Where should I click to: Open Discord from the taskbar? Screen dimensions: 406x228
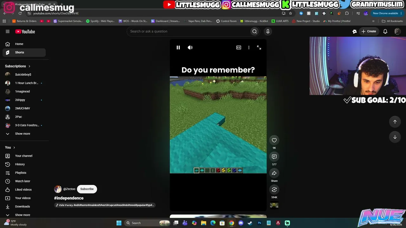pyautogui.click(x=241, y=223)
